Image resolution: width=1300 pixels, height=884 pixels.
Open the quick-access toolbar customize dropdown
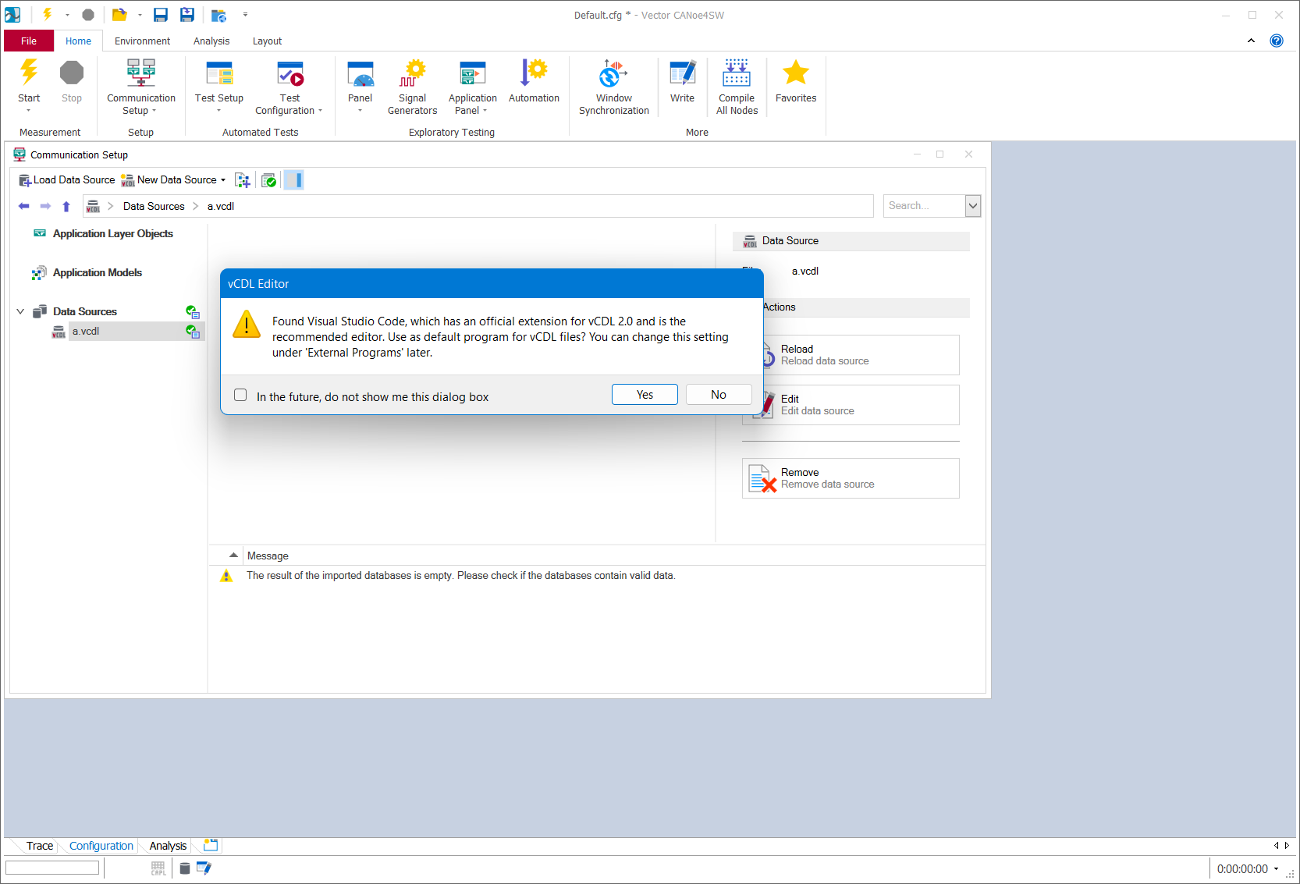click(245, 15)
